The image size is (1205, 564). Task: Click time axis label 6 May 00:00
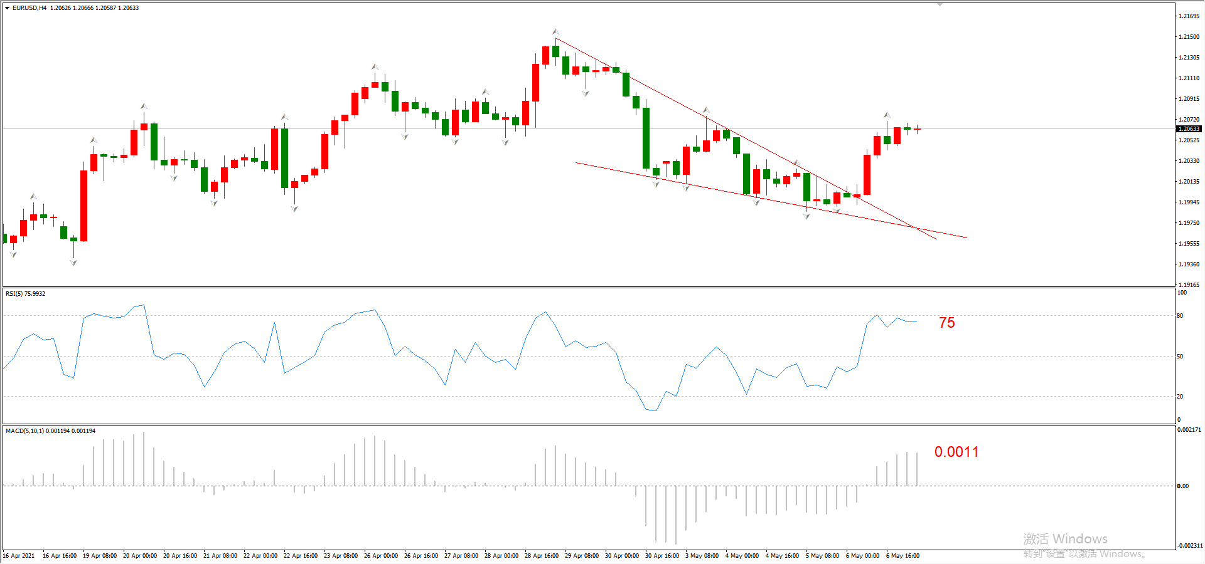(x=862, y=556)
